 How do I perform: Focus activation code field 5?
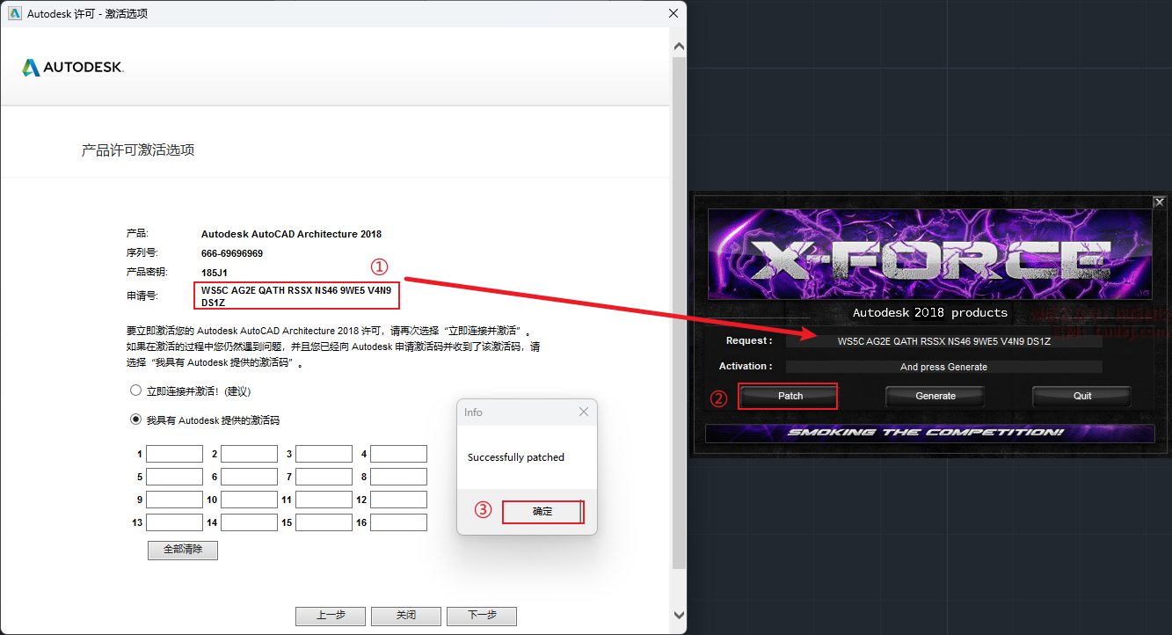(174, 477)
